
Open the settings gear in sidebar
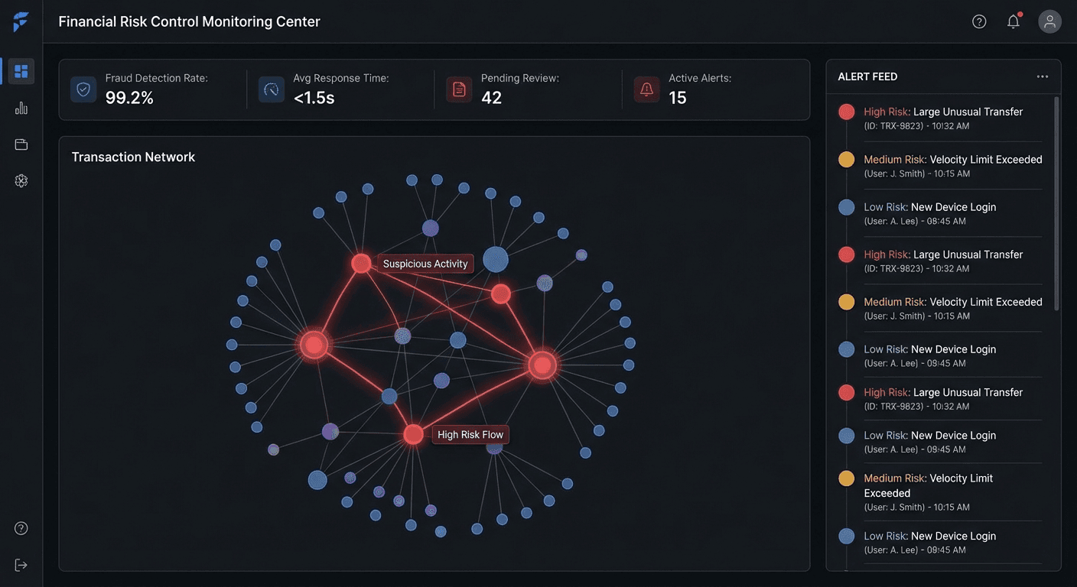(21, 181)
